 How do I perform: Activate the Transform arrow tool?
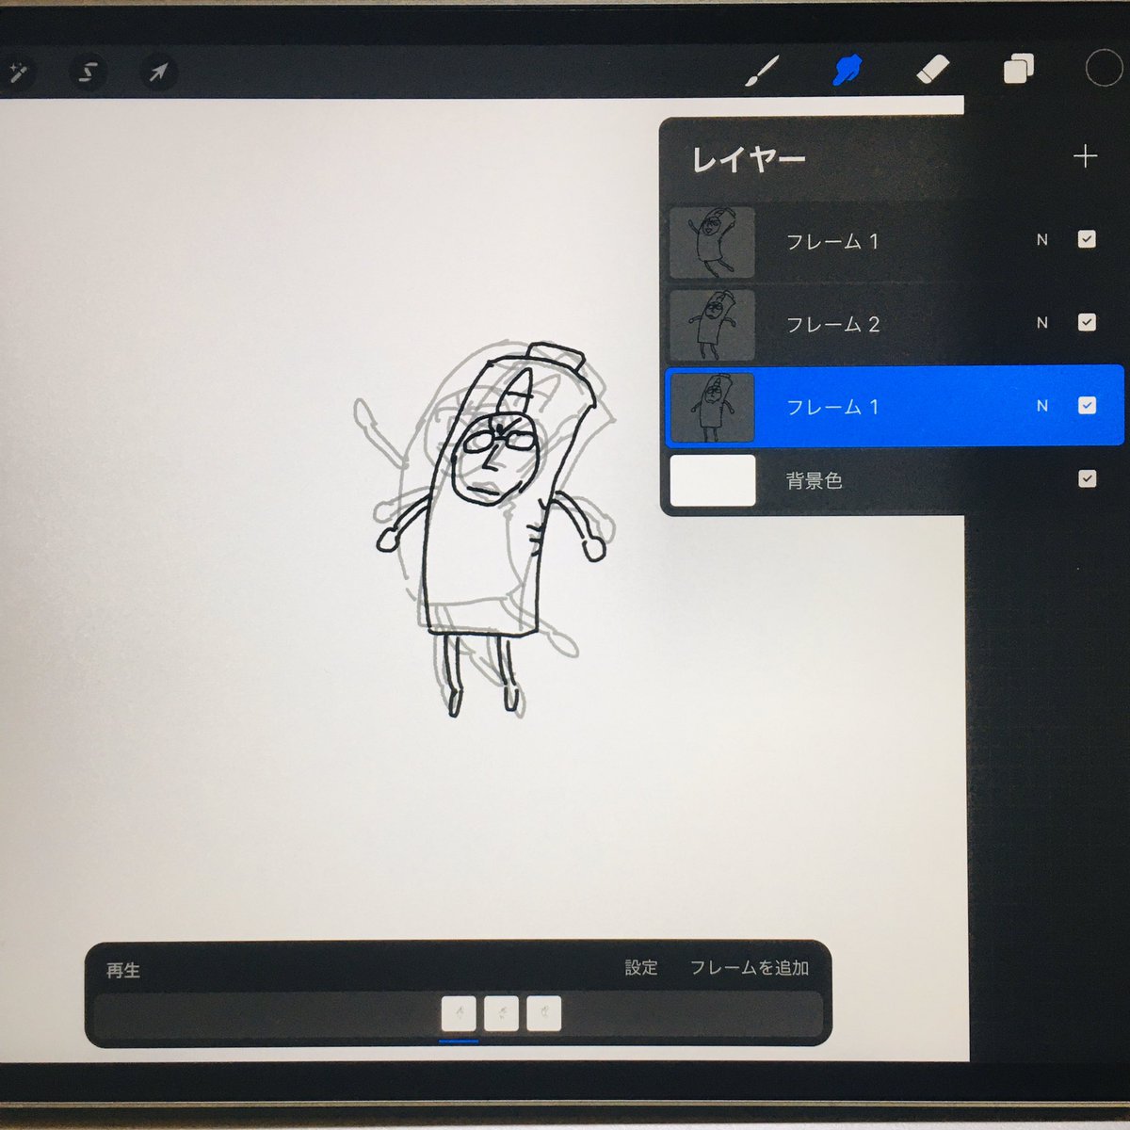tap(158, 72)
